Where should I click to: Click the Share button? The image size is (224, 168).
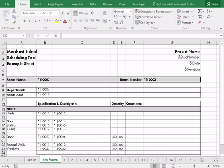point(213,4)
